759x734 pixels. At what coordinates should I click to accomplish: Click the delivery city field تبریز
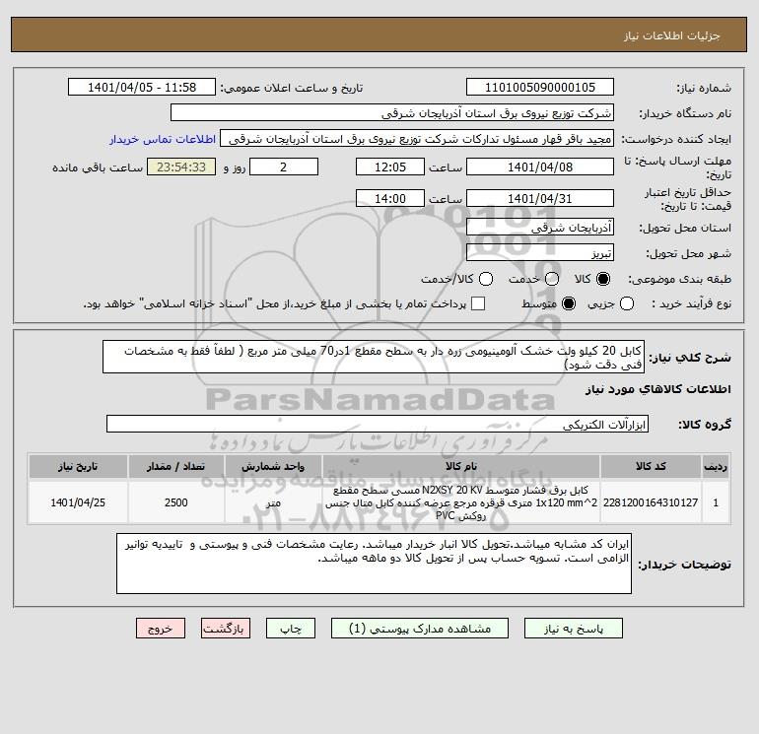(540, 252)
